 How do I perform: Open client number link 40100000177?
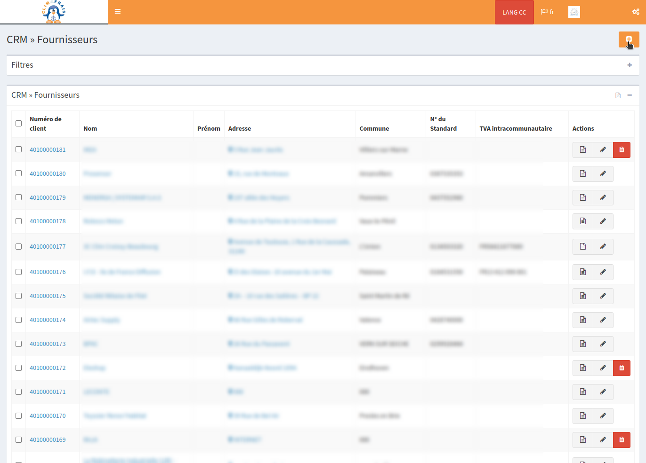(48, 247)
